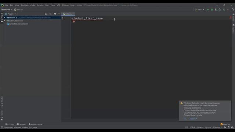Toggle the Structure tool window side tab
Image resolution: width=235 pixels, height=132 pixels.
point(2,101)
